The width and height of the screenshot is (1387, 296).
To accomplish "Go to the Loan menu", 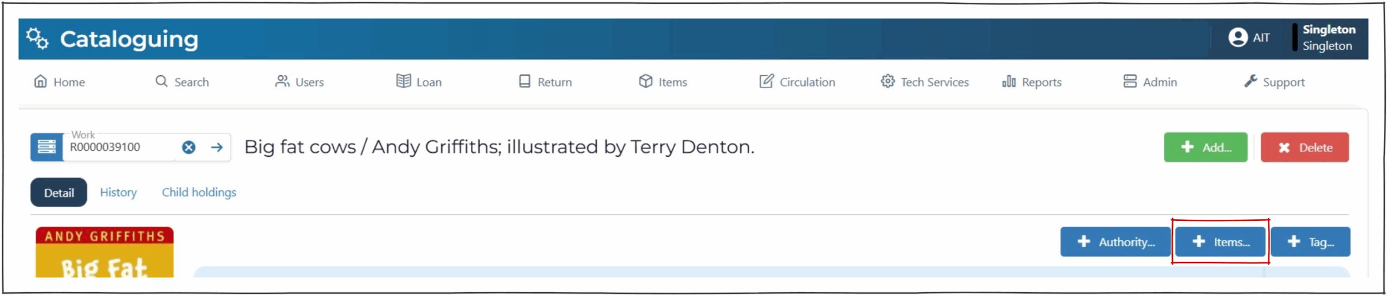I will pos(419,82).
